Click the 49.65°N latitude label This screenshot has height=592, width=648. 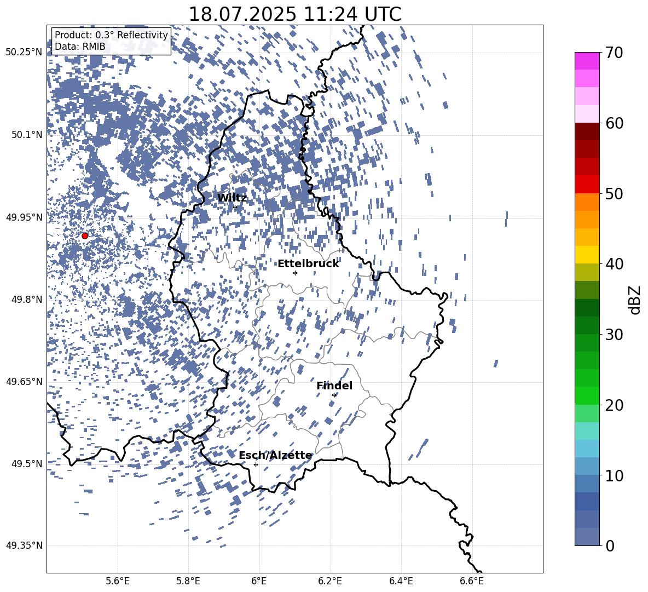(25, 381)
